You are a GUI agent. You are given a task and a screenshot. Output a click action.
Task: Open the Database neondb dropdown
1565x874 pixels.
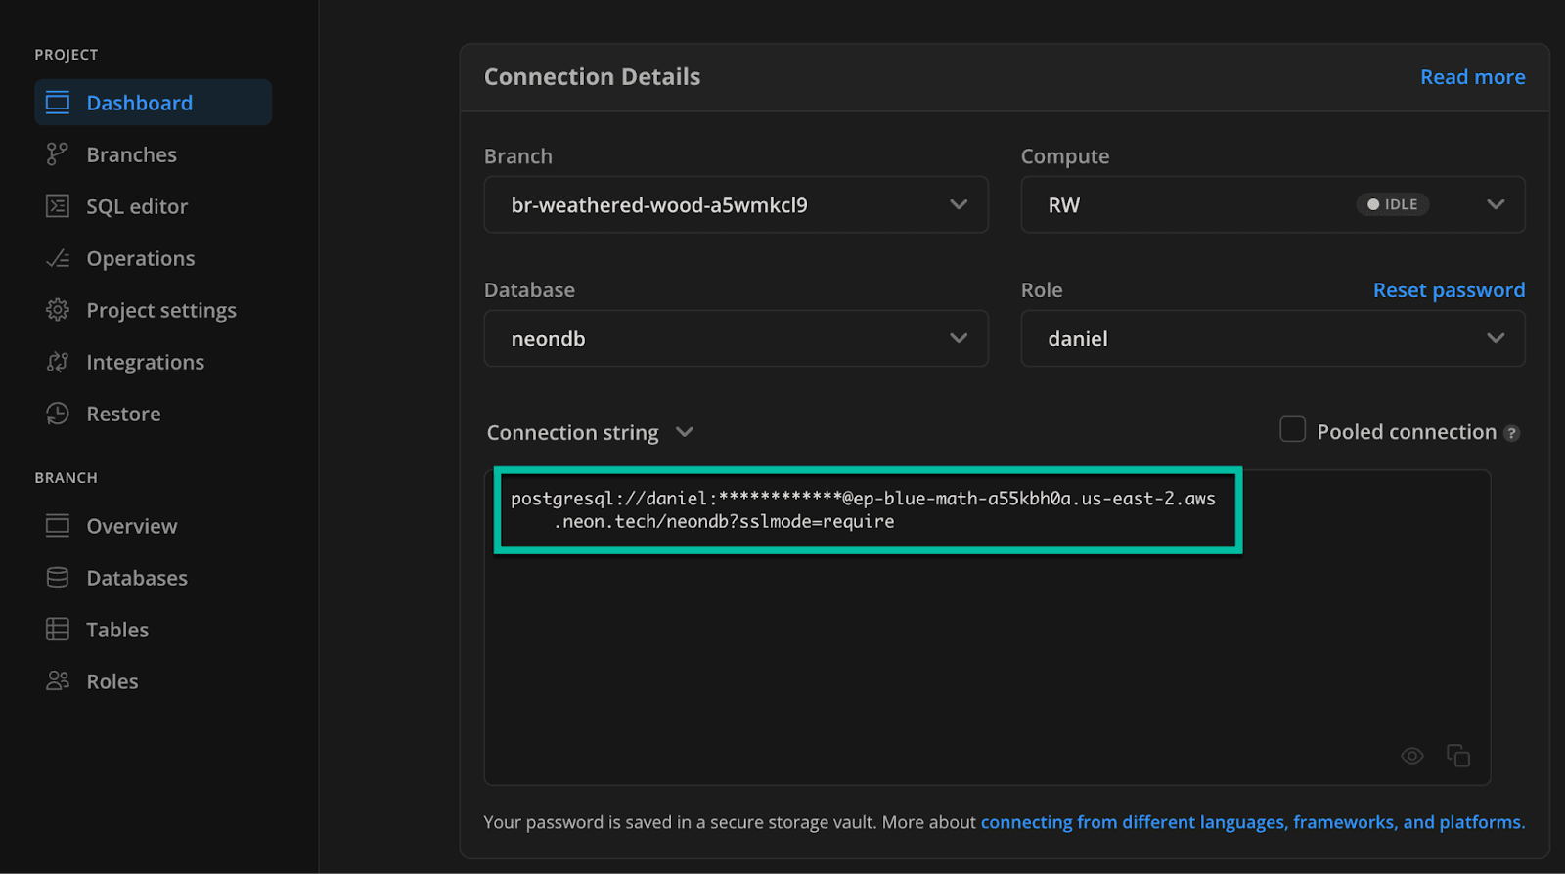click(736, 338)
